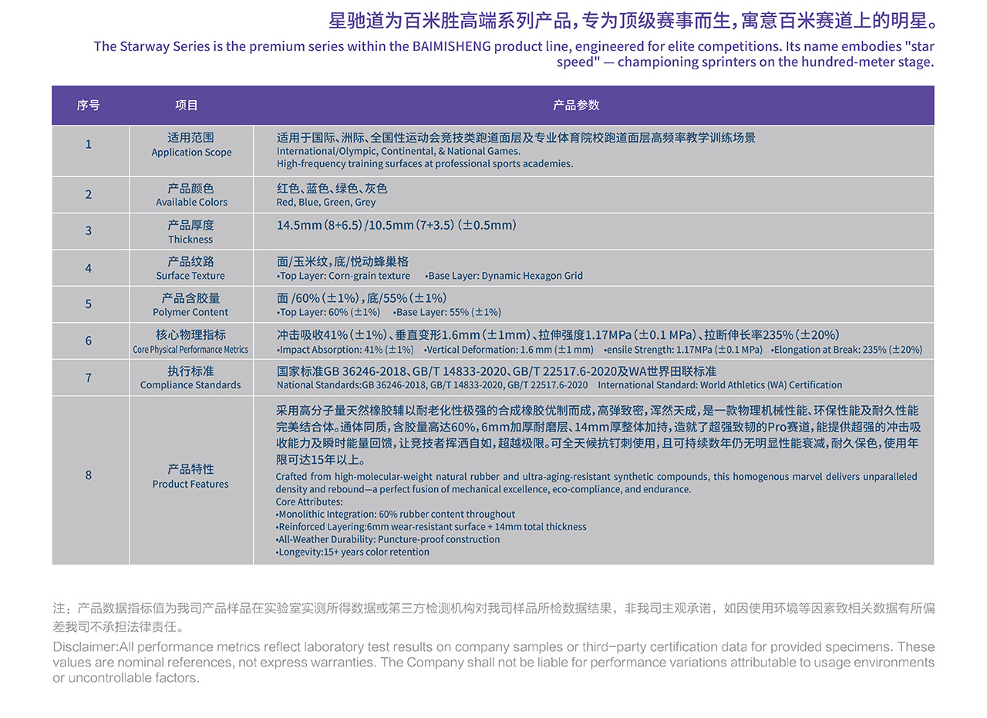Click 'Red, Blue, Green, Grey' text
The image size is (987, 718).
click(x=326, y=203)
